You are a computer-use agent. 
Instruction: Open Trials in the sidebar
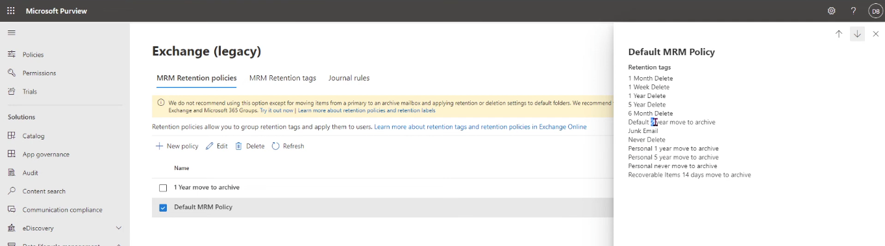30,92
